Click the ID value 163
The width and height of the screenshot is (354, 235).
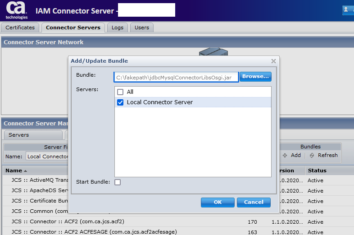(252, 232)
